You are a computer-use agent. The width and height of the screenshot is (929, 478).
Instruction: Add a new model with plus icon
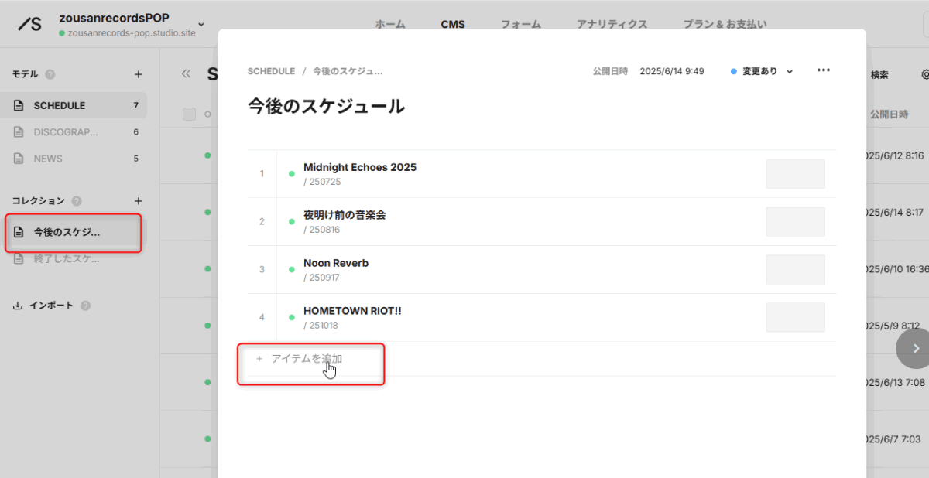pyautogui.click(x=139, y=74)
